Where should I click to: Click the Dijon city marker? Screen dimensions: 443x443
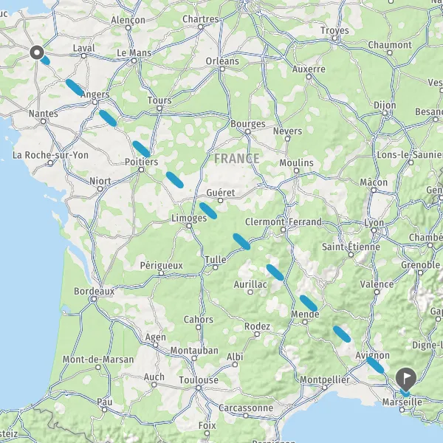385,113
